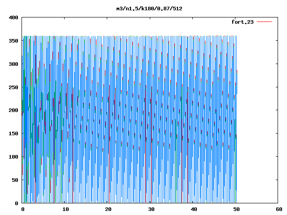Click the fort.23 legend label
The height and width of the screenshot is (215, 287).
(x=243, y=22)
